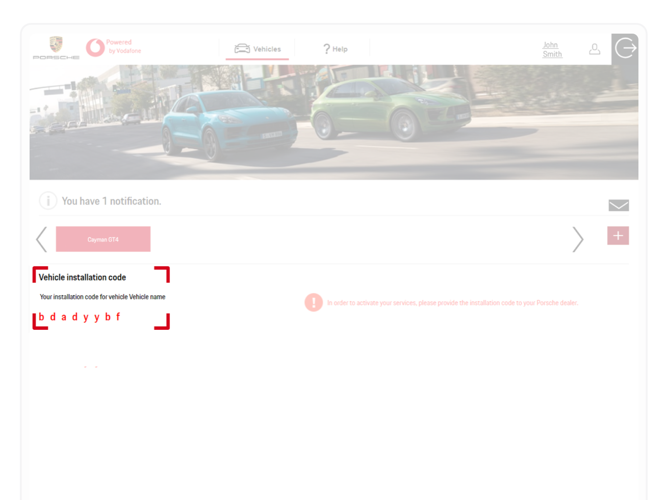The image size is (667, 500).
Task: Open the user profile icon
Action: [595, 49]
